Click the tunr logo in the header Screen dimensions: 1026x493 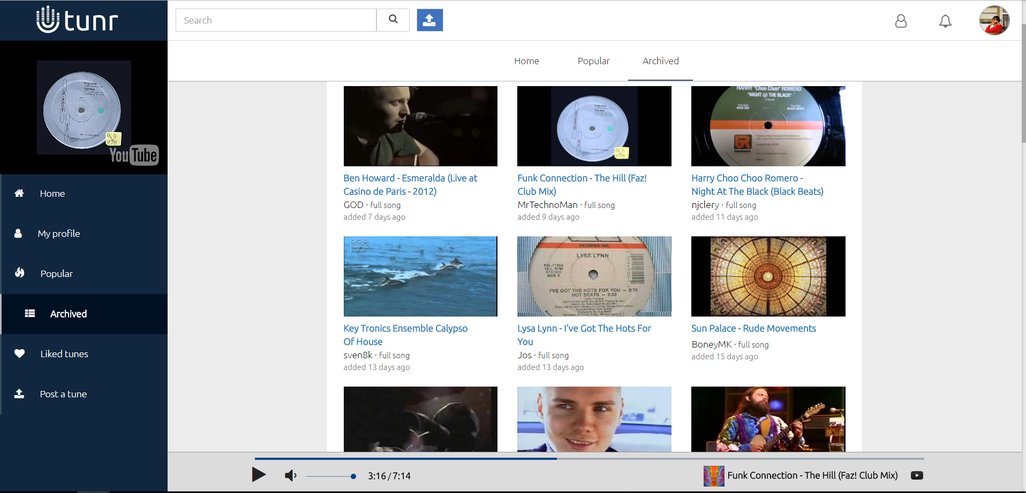click(x=77, y=20)
